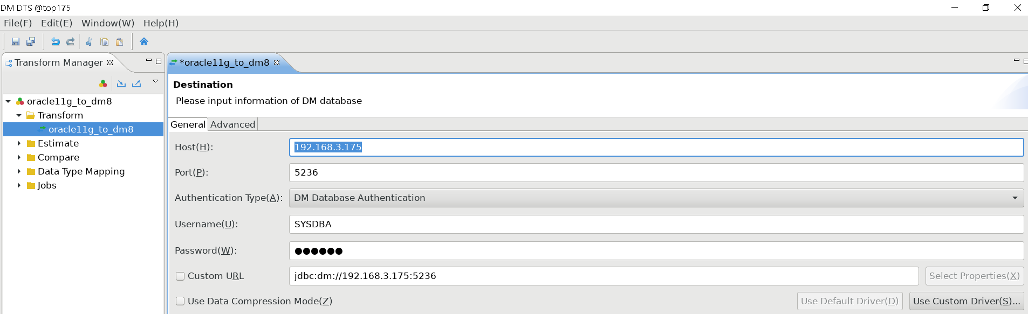Open the Window menu
This screenshot has width=1028, height=314.
click(x=107, y=23)
